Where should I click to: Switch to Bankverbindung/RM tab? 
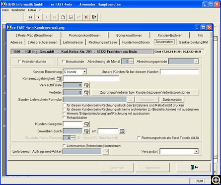tap(193, 42)
